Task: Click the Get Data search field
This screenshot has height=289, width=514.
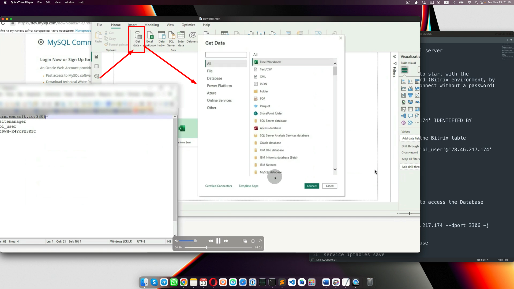Action: (226, 54)
